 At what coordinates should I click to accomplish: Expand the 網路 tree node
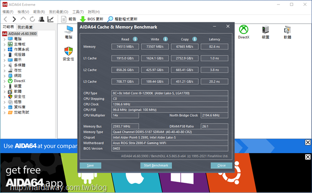pos(4,76)
